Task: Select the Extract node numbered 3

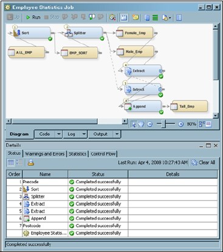Action: click(143, 89)
